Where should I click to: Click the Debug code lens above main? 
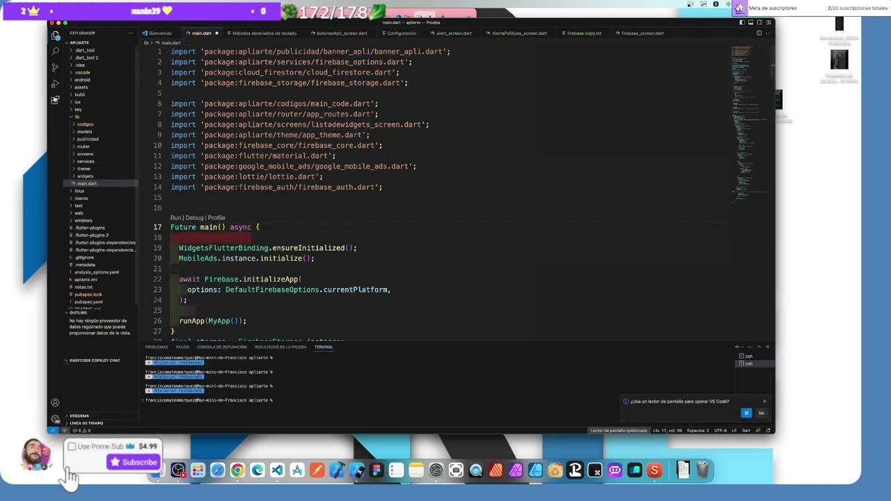pos(194,218)
